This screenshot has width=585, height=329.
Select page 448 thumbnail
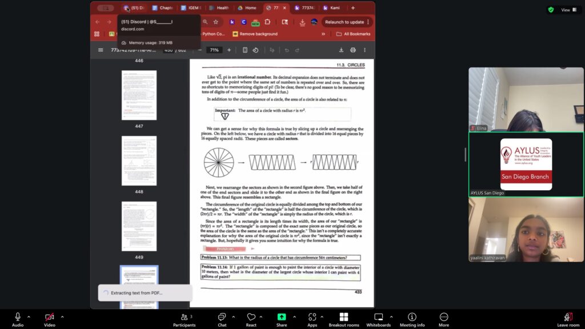[x=139, y=161]
